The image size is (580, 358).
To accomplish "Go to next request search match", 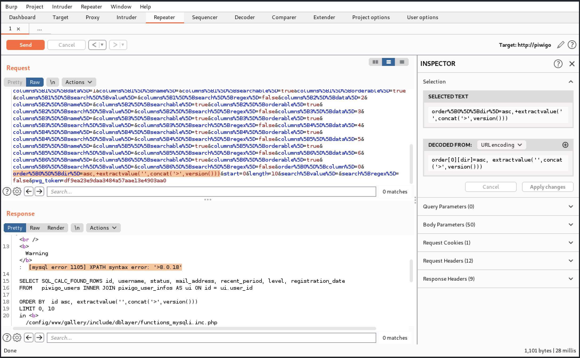I will click(x=39, y=191).
